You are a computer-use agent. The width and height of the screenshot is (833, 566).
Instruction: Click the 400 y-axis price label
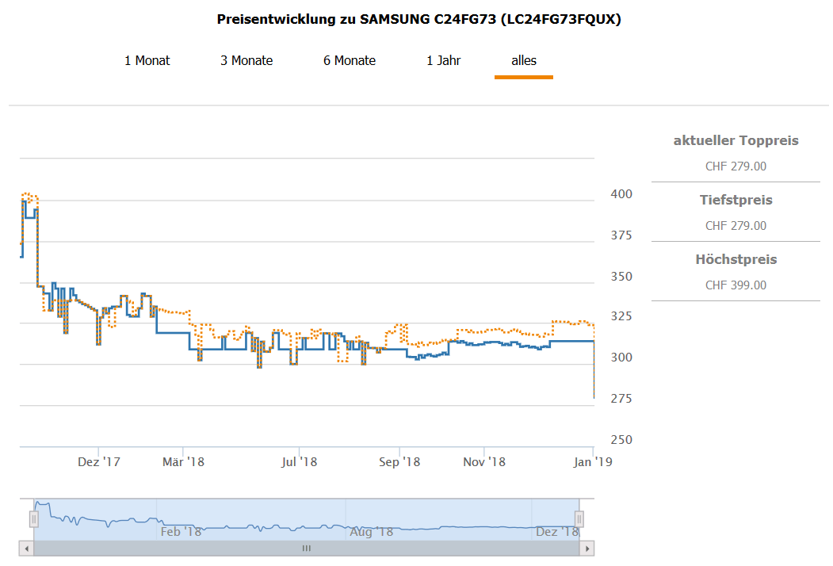point(621,194)
